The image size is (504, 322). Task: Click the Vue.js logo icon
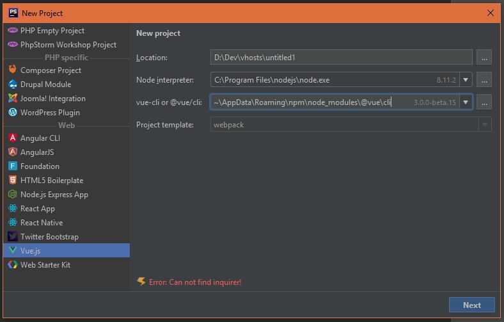[x=13, y=250]
